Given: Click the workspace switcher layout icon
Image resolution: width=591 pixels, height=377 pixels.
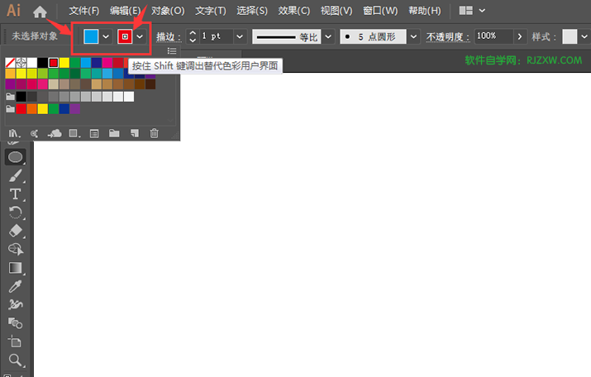Looking at the screenshot, I should pos(466,11).
